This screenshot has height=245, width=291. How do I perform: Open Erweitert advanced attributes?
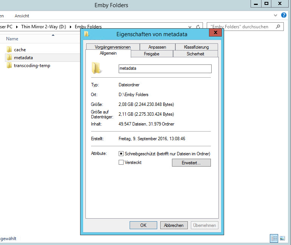point(191,163)
